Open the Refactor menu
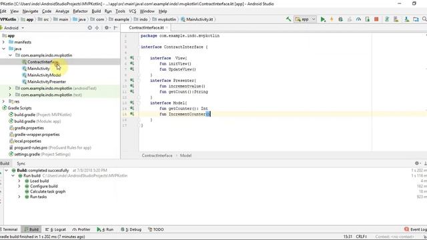 (80, 11)
